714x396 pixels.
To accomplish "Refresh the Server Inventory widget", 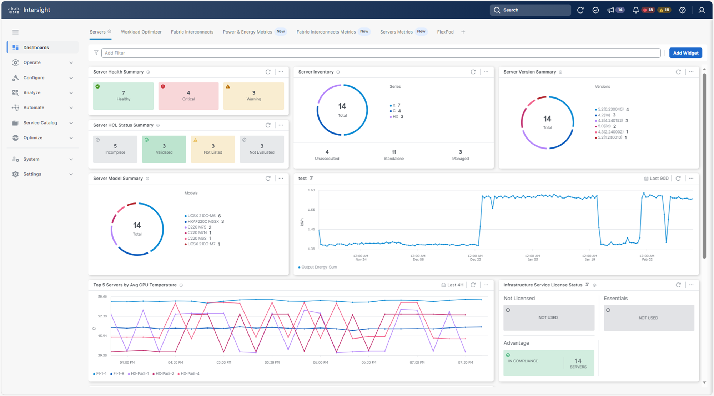I will point(473,72).
